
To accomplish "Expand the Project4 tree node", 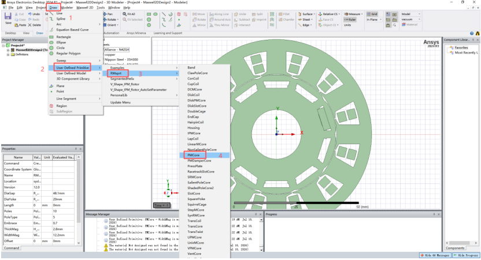I will [x=3, y=46].
